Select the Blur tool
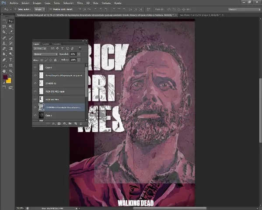 (4, 54)
